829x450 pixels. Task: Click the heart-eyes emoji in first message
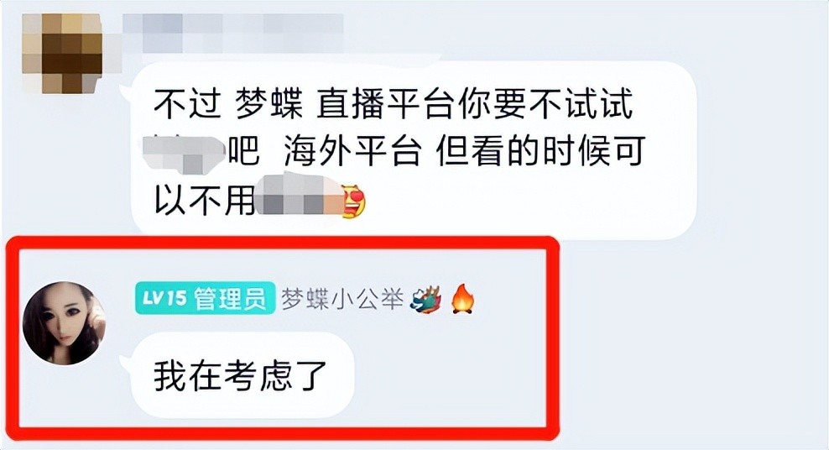pos(354,201)
